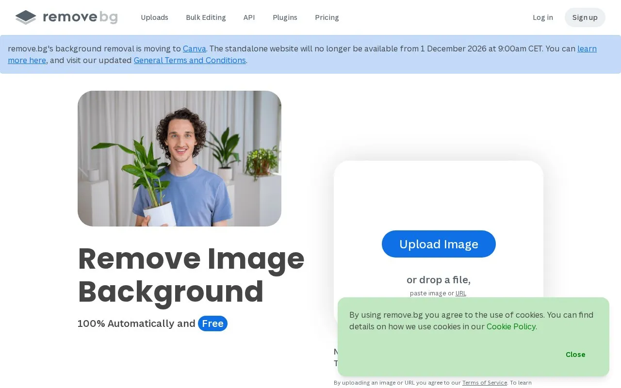The height and width of the screenshot is (388, 621).
Task: Open the 'learn more here' link
Action: [x=587, y=48]
